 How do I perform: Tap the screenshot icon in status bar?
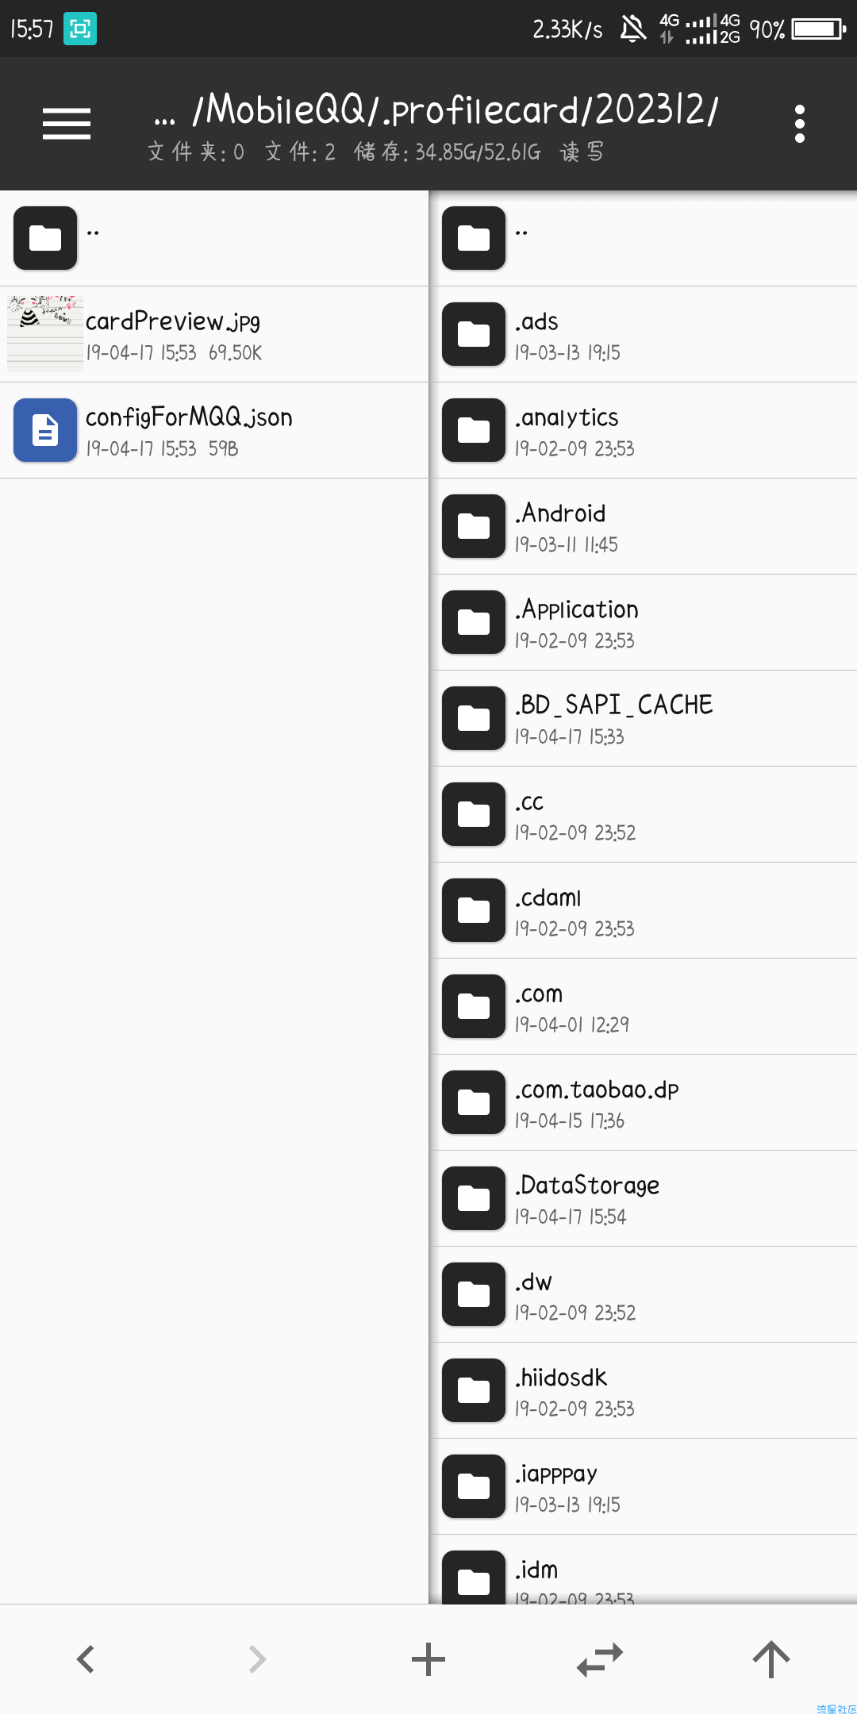(x=80, y=29)
